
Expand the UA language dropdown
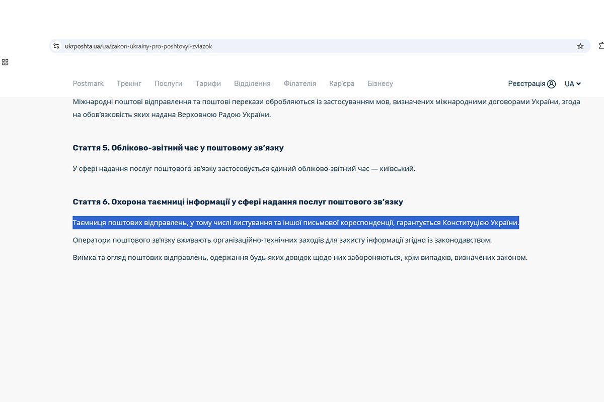click(x=573, y=84)
